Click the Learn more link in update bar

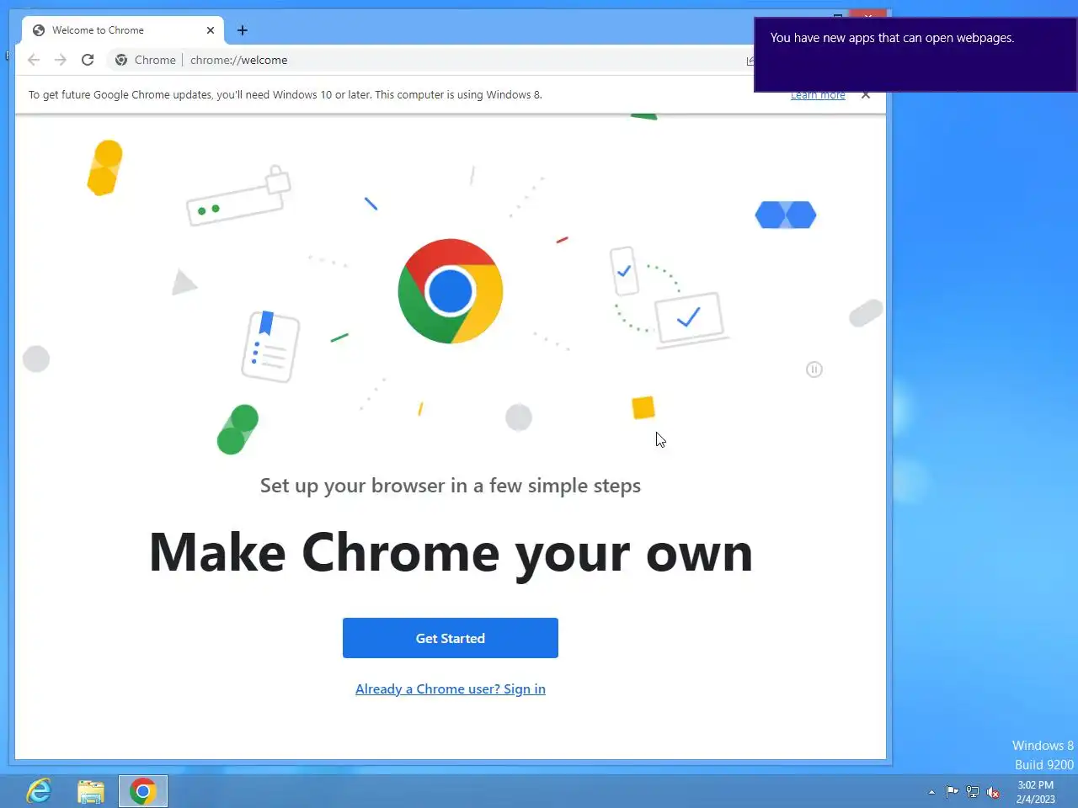pyautogui.click(x=817, y=95)
